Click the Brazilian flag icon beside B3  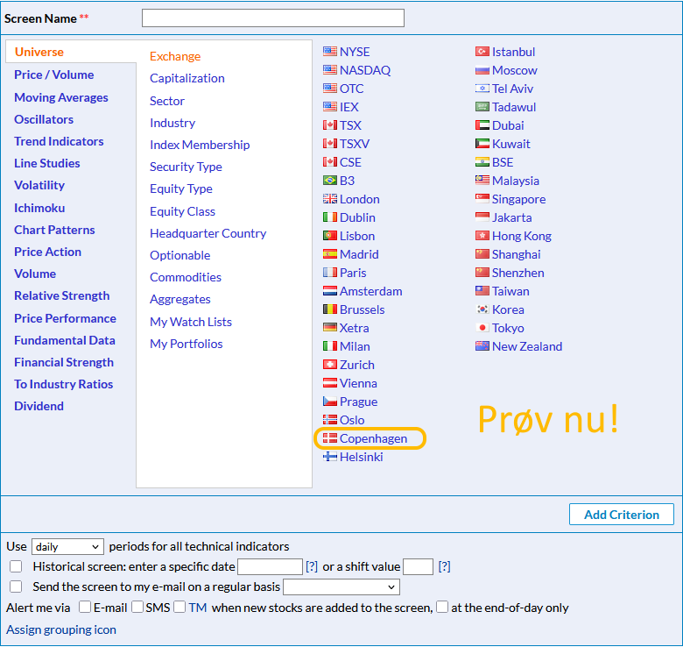point(330,180)
